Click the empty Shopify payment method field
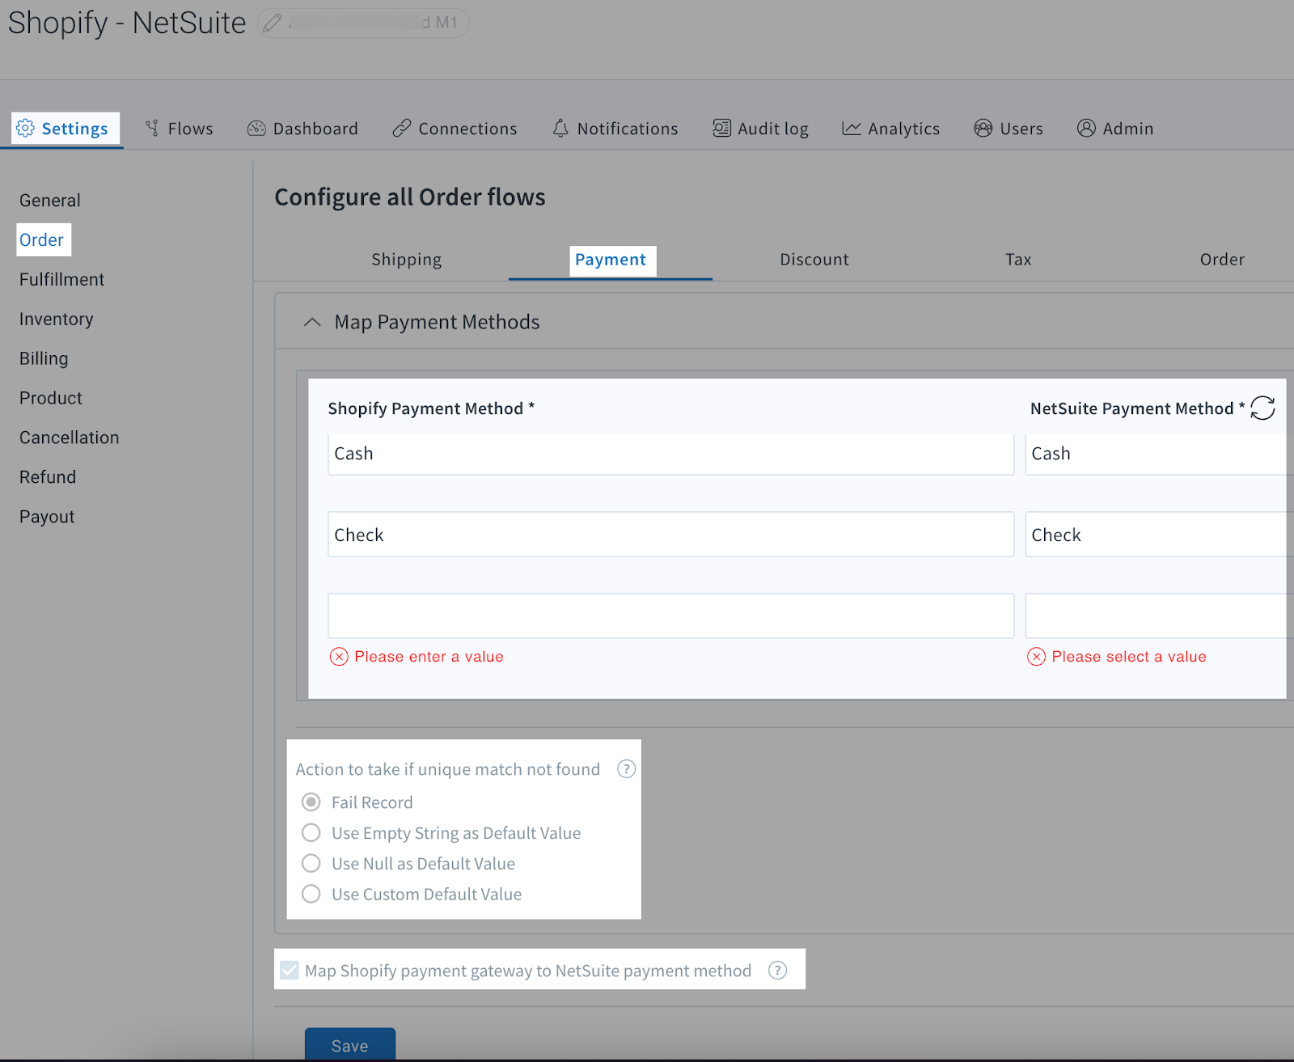Viewport: 1294px width, 1062px height. (x=670, y=616)
